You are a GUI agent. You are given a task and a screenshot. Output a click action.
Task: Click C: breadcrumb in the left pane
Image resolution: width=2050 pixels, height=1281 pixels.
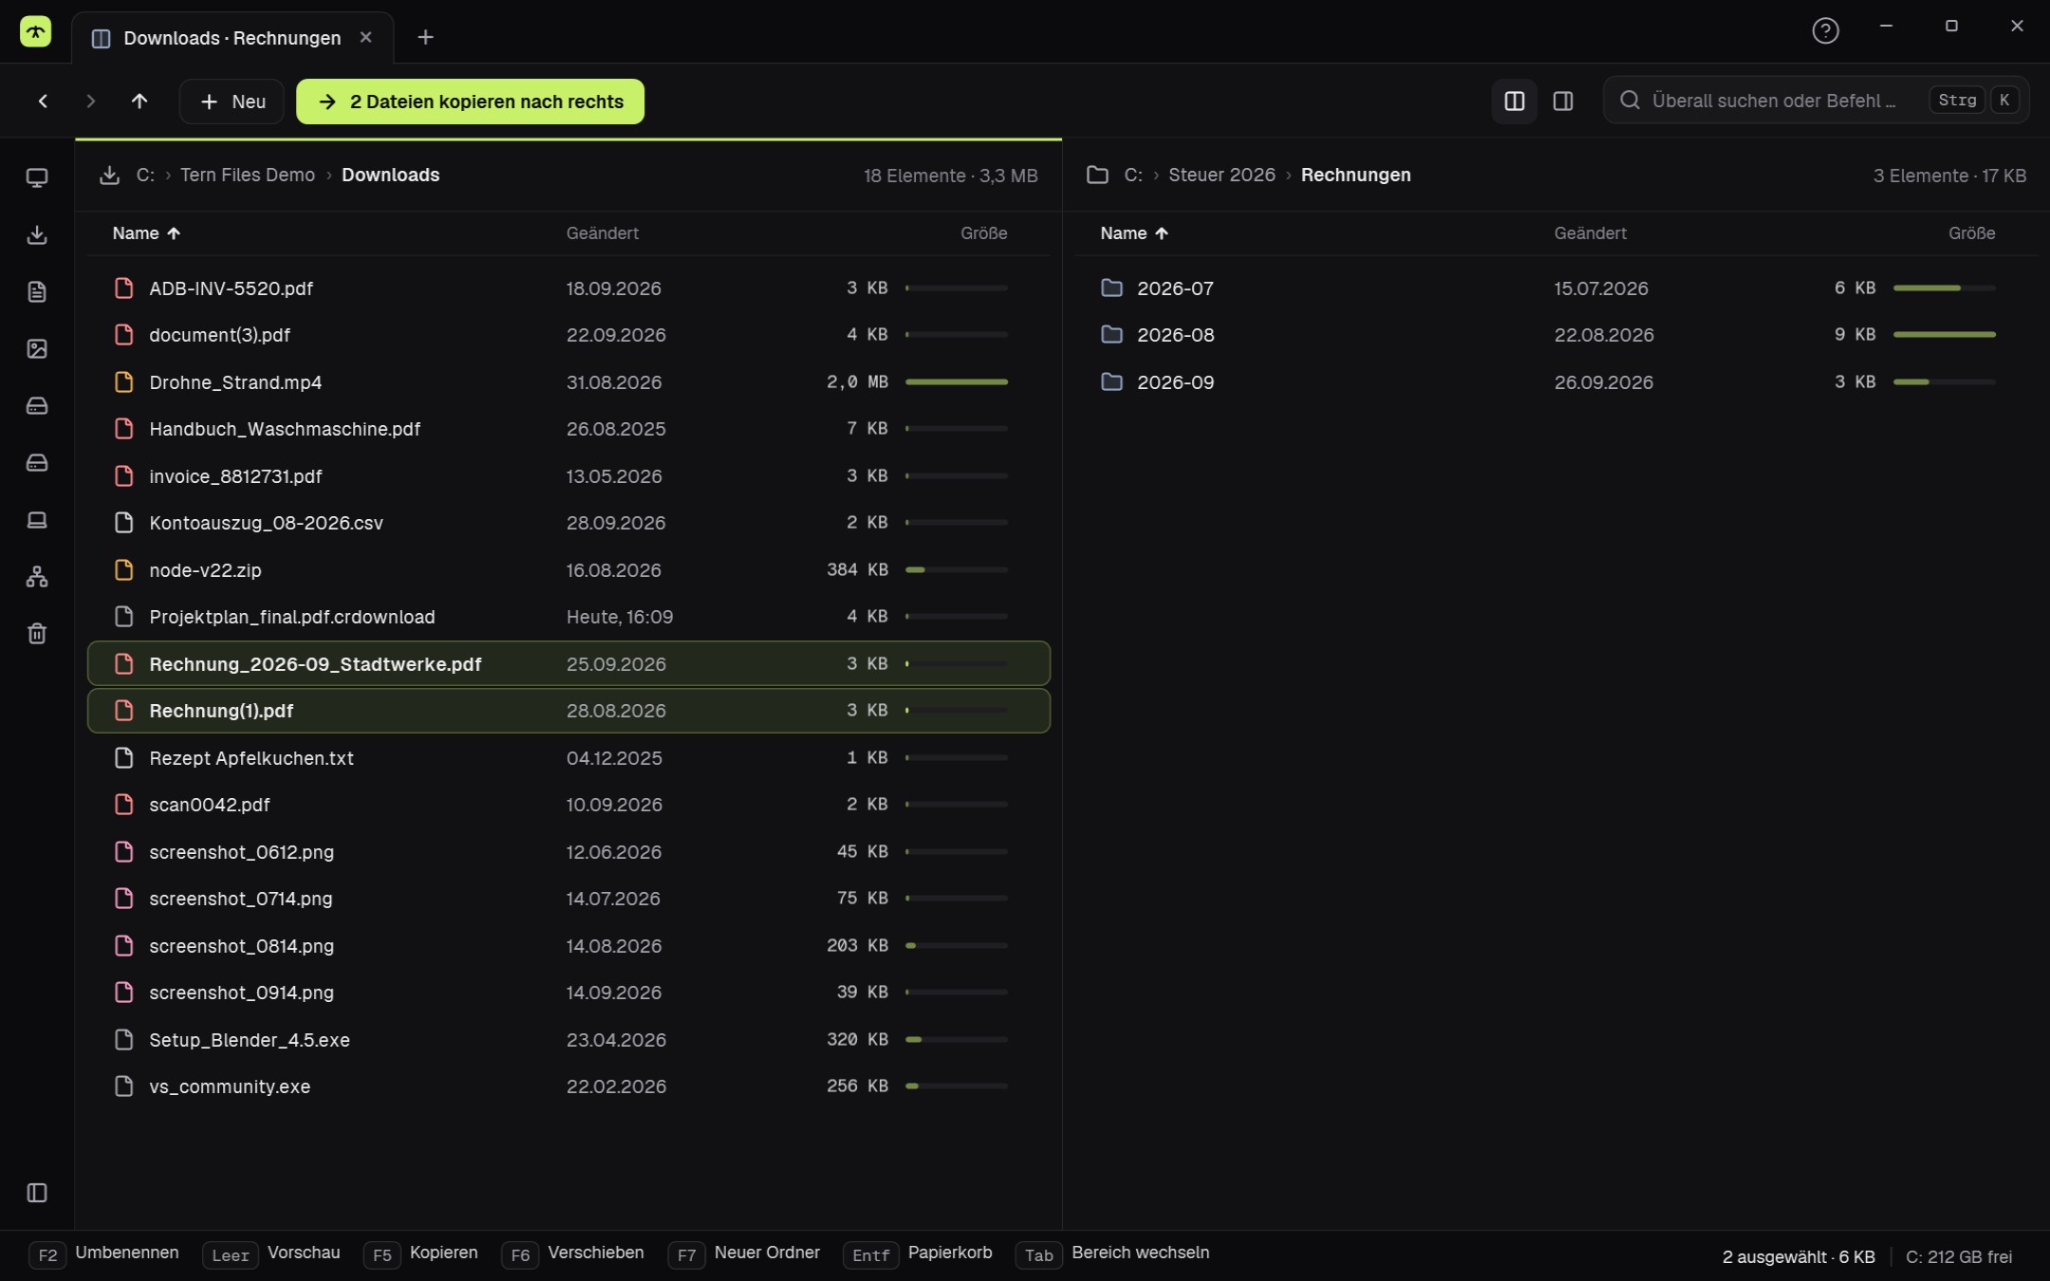[144, 175]
